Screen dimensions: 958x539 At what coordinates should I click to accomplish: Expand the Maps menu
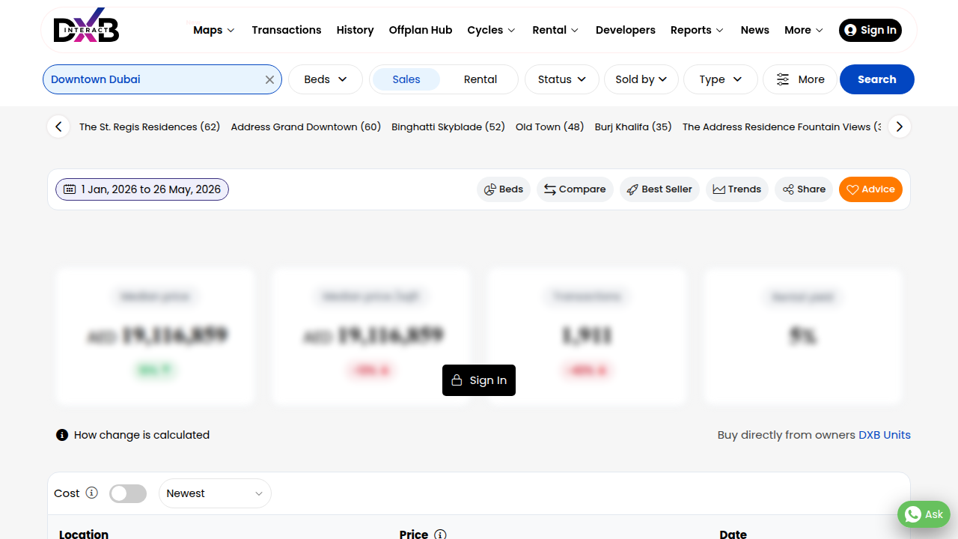(214, 30)
